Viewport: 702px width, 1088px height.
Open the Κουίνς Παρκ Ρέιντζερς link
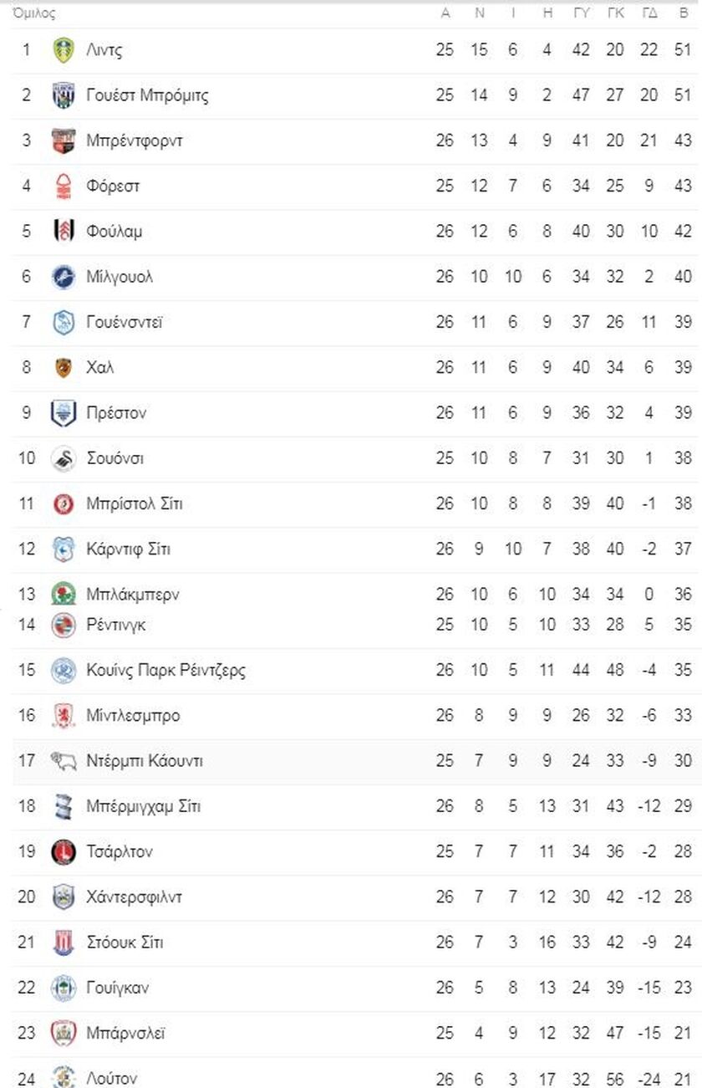tap(165, 670)
